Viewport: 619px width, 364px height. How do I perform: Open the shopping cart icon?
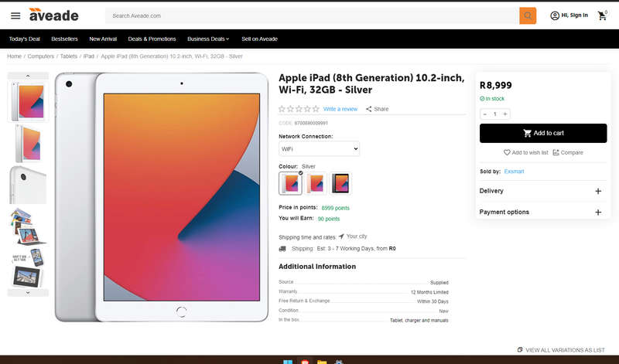click(602, 15)
